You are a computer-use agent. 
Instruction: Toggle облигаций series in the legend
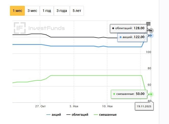pos(77,115)
